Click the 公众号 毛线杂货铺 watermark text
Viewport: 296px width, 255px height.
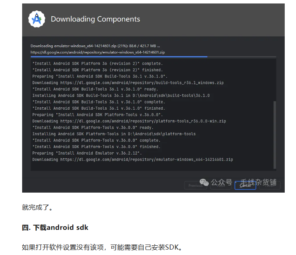(x=244, y=182)
